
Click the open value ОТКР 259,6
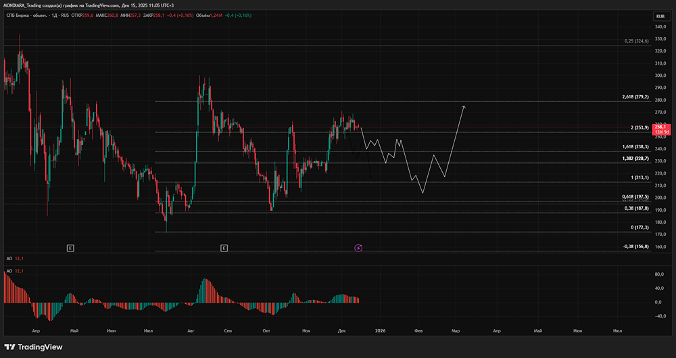(82, 16)
